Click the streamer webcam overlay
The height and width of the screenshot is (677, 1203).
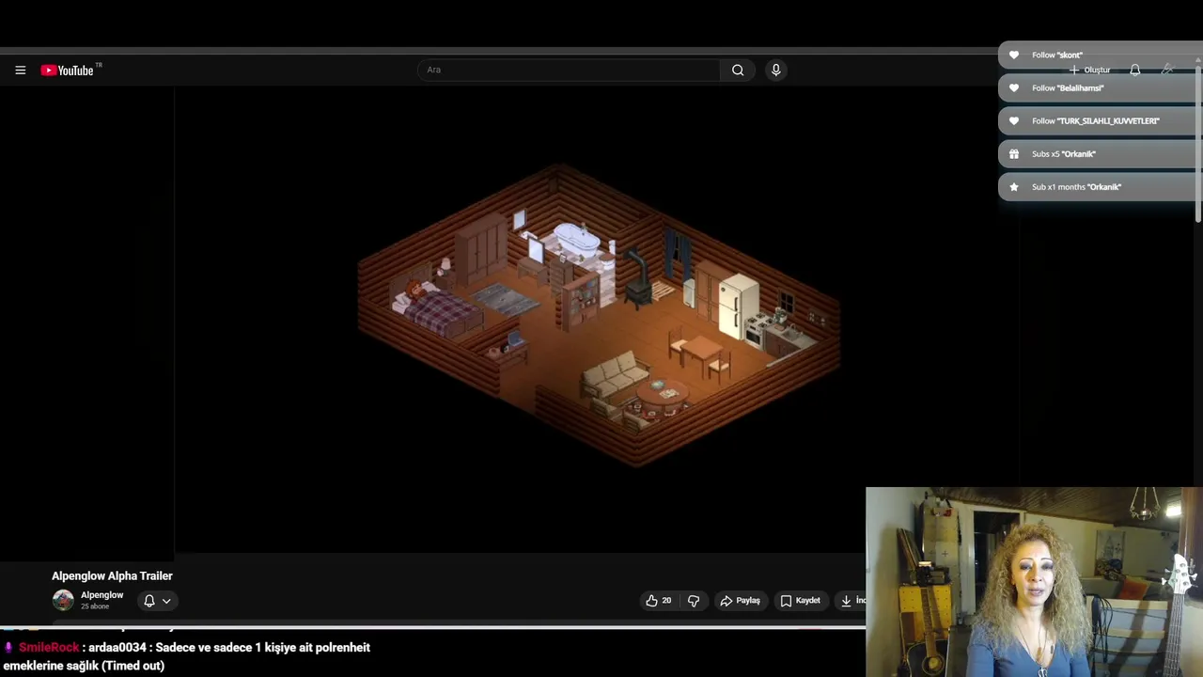(x=1034, y=582)
